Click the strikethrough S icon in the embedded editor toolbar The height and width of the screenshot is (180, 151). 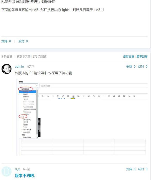pos(43,96)
